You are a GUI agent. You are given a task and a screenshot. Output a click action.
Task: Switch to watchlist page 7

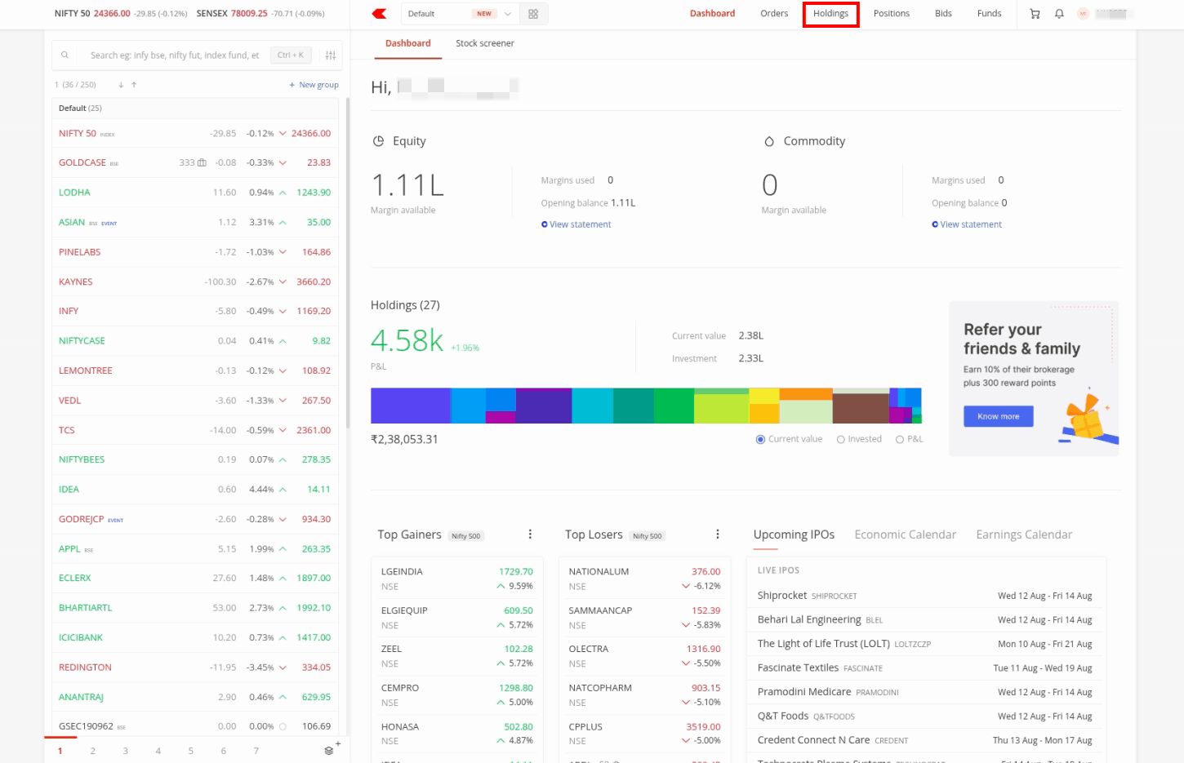[256, 751]
